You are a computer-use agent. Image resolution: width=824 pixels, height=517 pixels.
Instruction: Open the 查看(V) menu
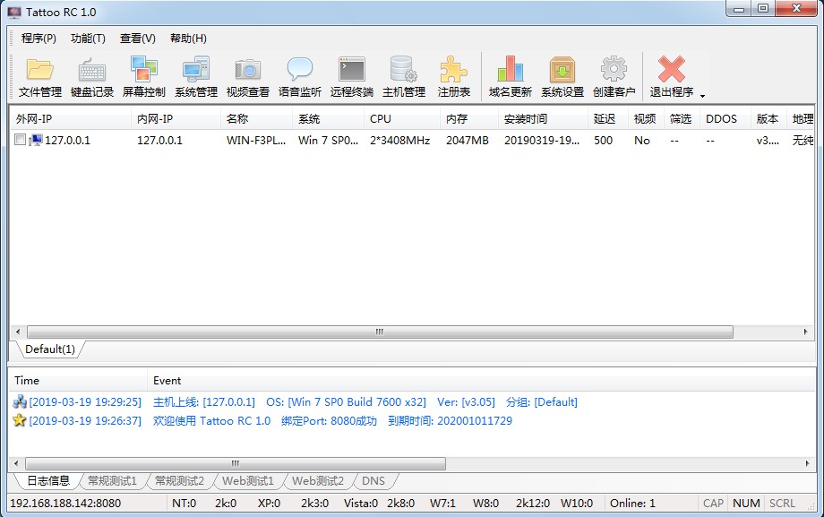[x=137, y=38]
